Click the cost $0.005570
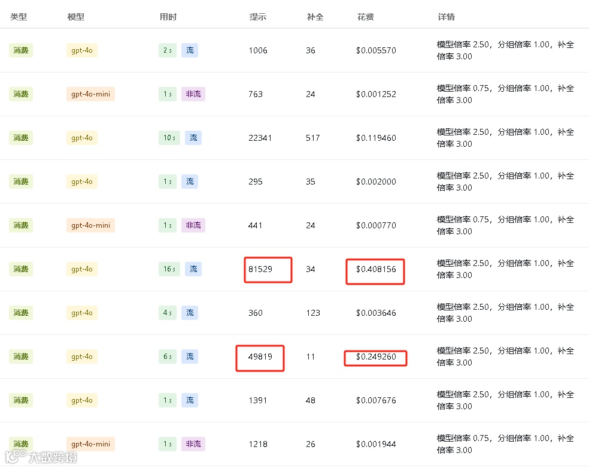589x468 pixels. pyautogui.click(x=376, y=50)
